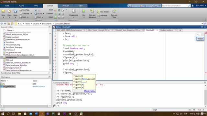The image size is (207, 116).
Task: Switch to the APPS ribbon tab
Action: tap(36, 6)
